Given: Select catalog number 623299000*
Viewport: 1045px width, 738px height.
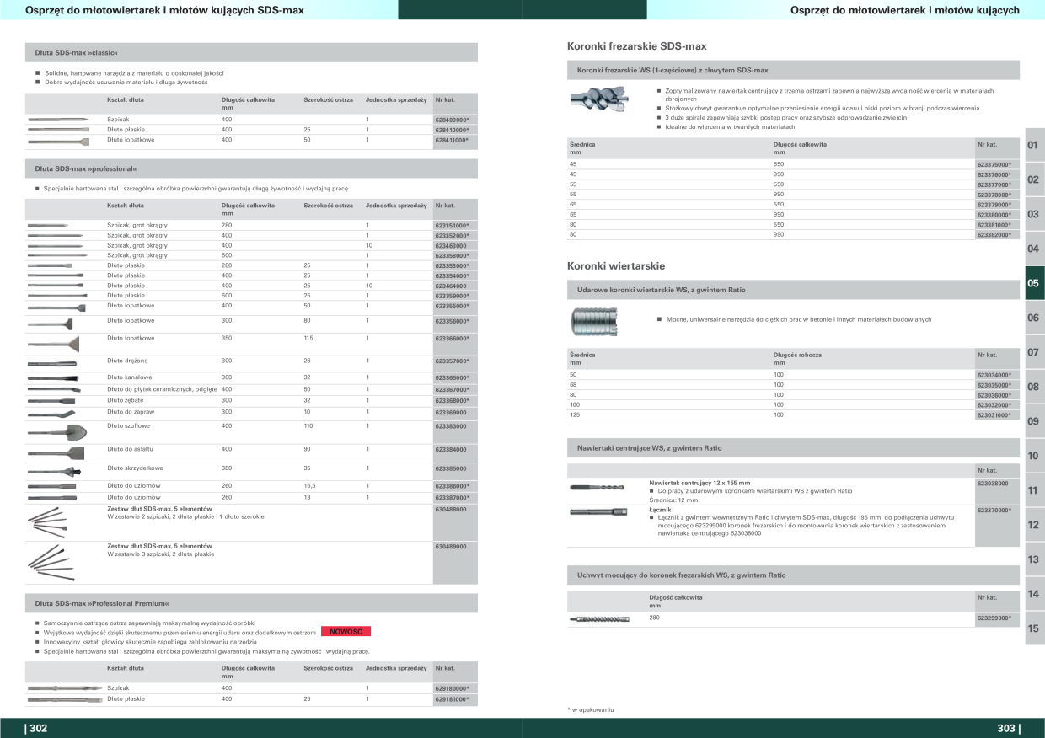Looking at the screenshot, I should pyautogui.click(x=994, y=618).
